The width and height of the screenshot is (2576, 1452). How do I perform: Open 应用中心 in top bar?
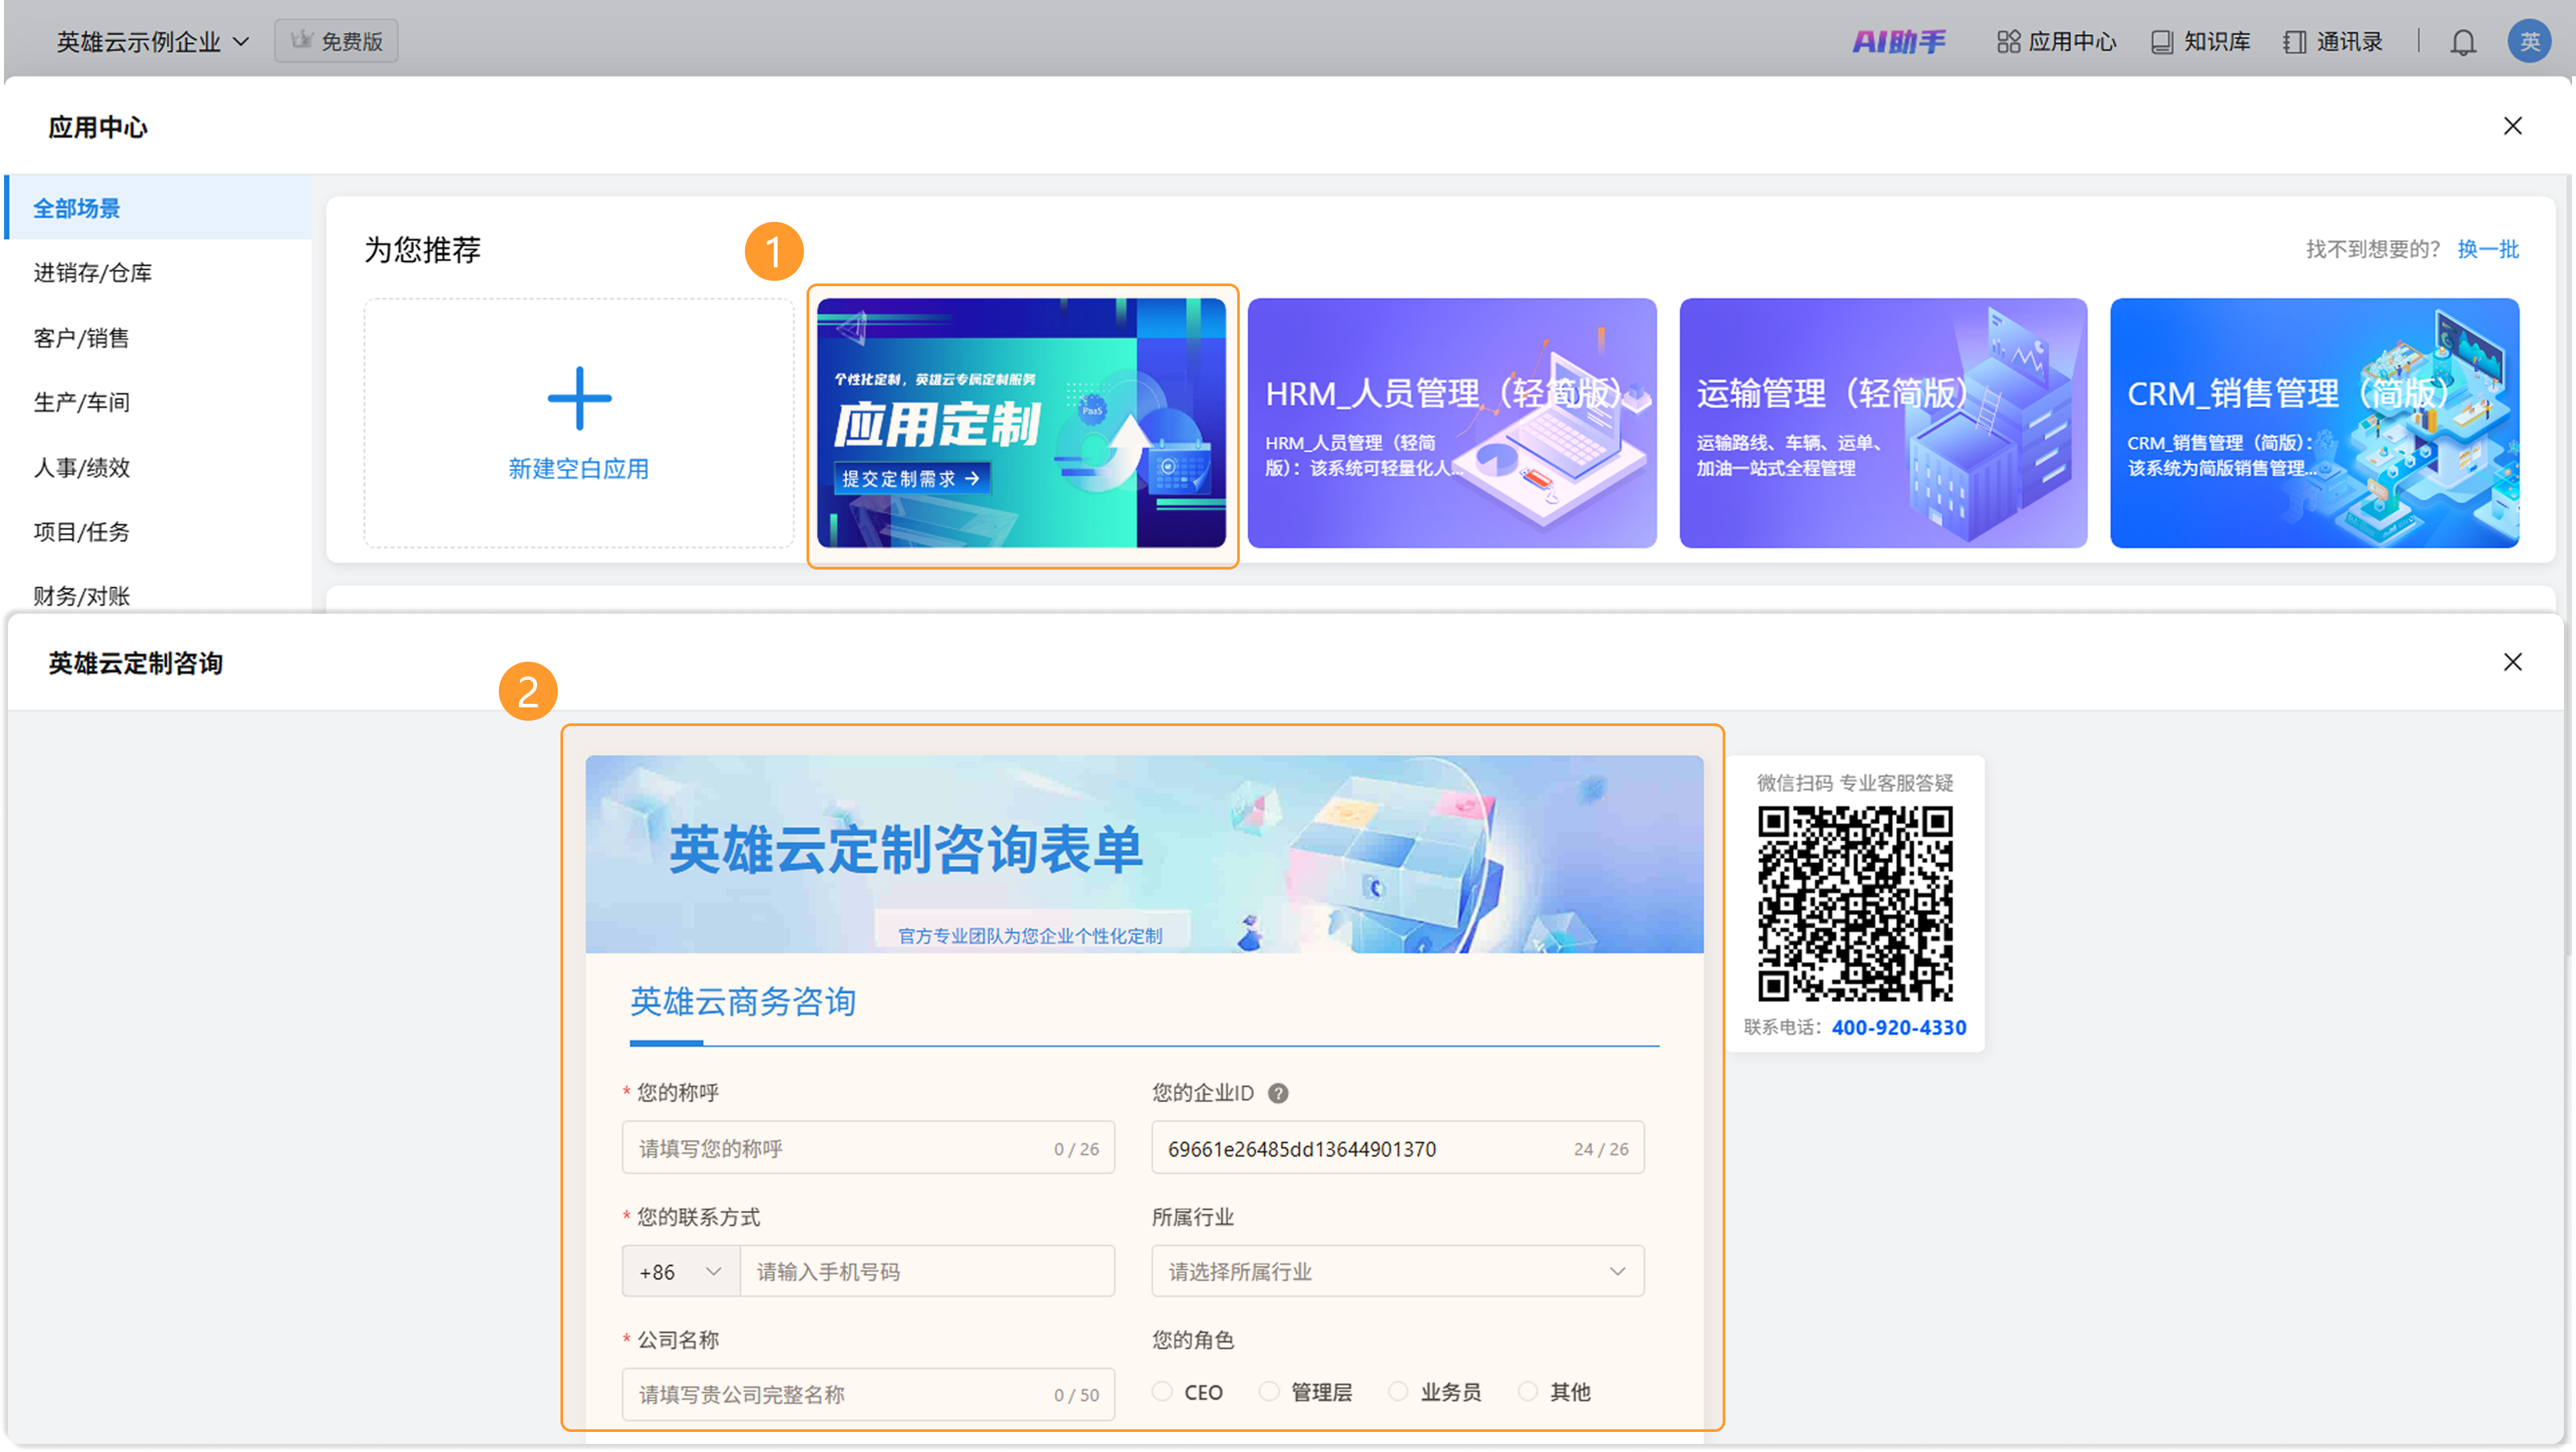coord(2056,42)
